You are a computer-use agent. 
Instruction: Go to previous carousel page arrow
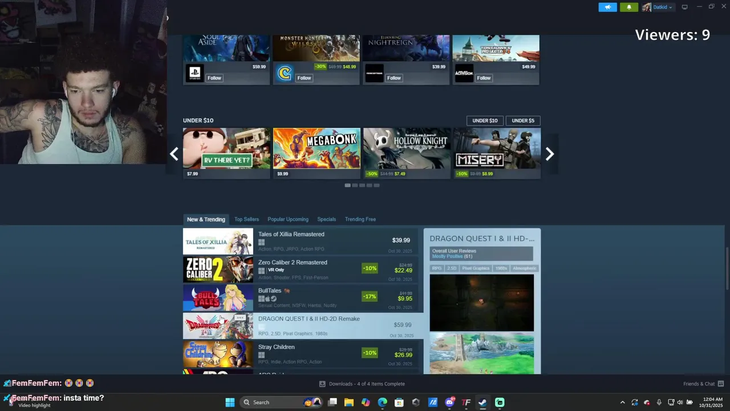click(x=174, y=154)
